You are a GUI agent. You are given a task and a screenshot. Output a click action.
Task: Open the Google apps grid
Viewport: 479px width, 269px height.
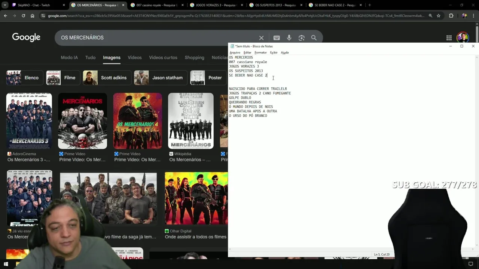pos(449,38)
